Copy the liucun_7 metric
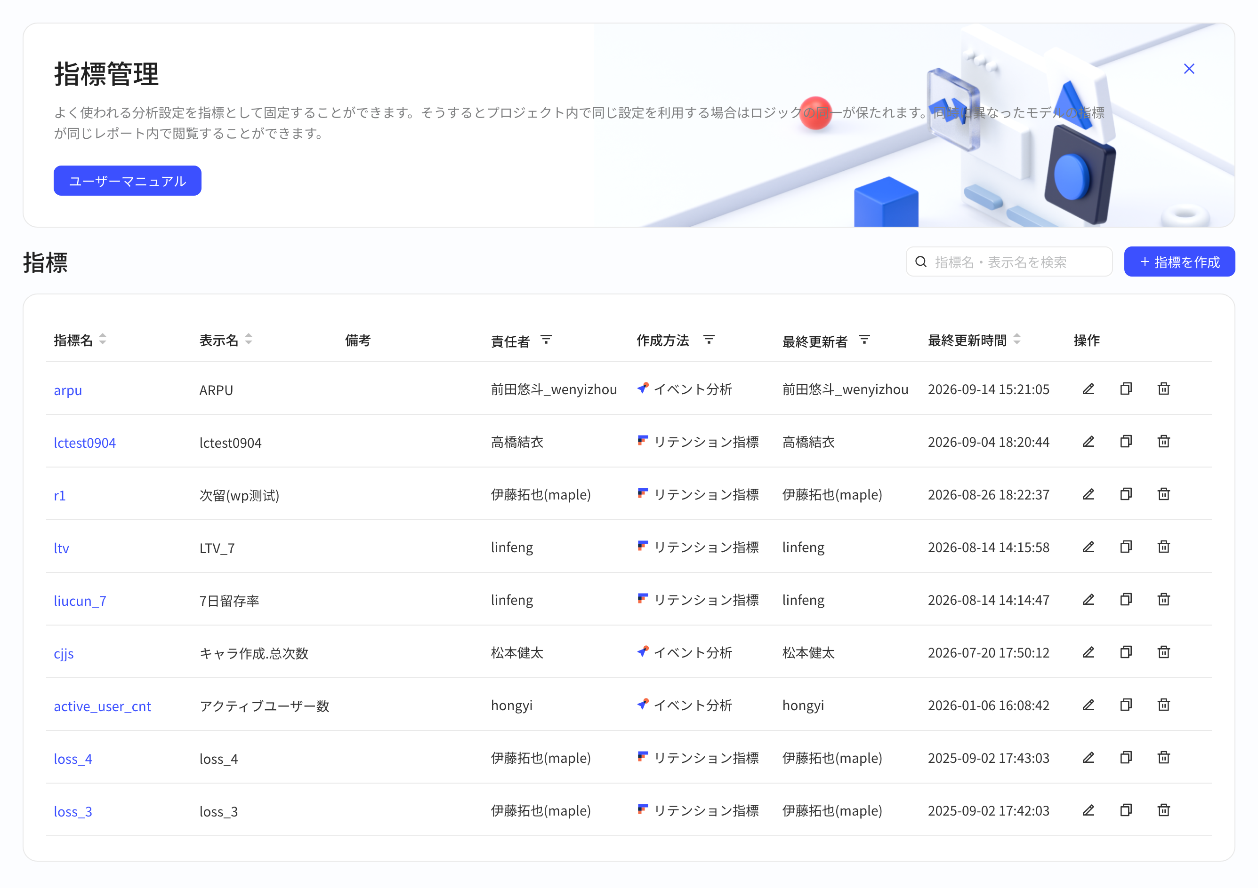1258x888 pixels. (x=1126, y=600)
